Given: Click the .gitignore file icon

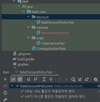Looking at the screenshot, I should pos(15,54).
